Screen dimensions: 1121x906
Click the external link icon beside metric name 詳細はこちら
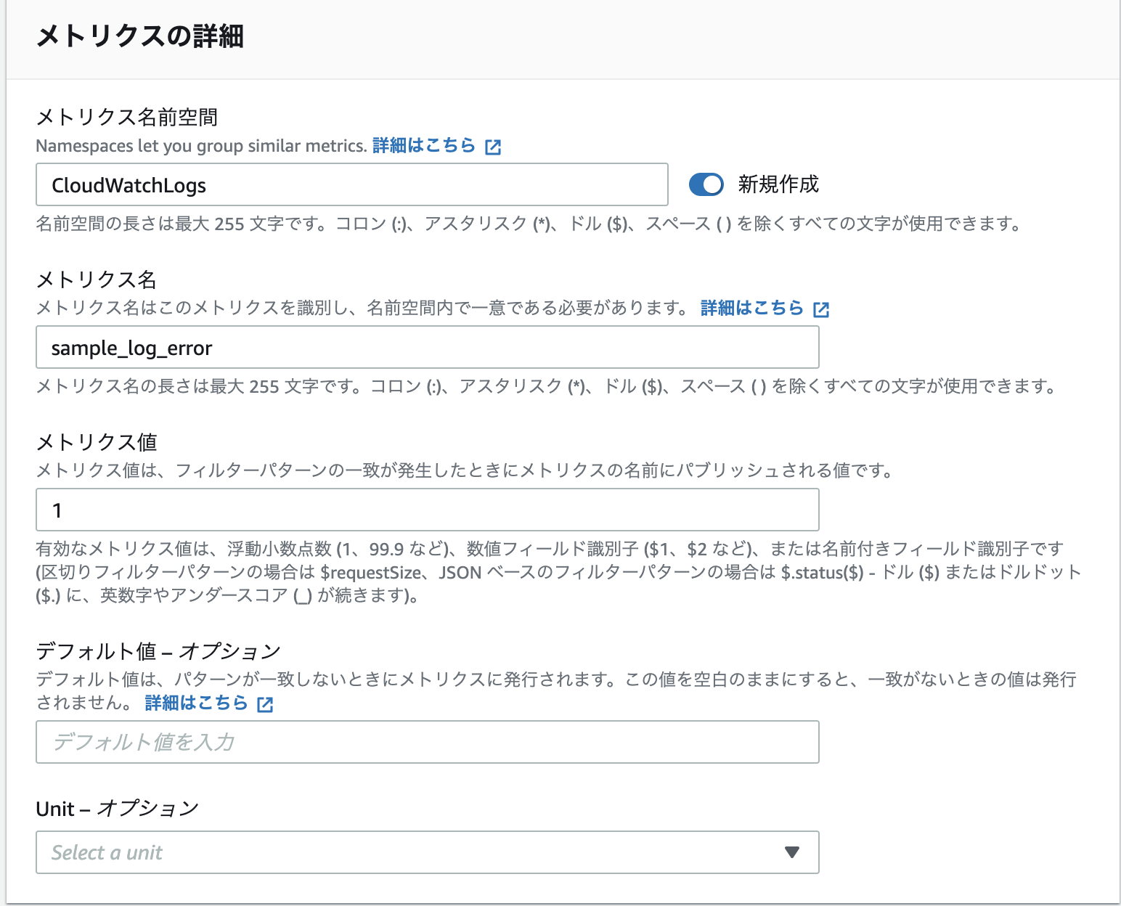point(821,308)
